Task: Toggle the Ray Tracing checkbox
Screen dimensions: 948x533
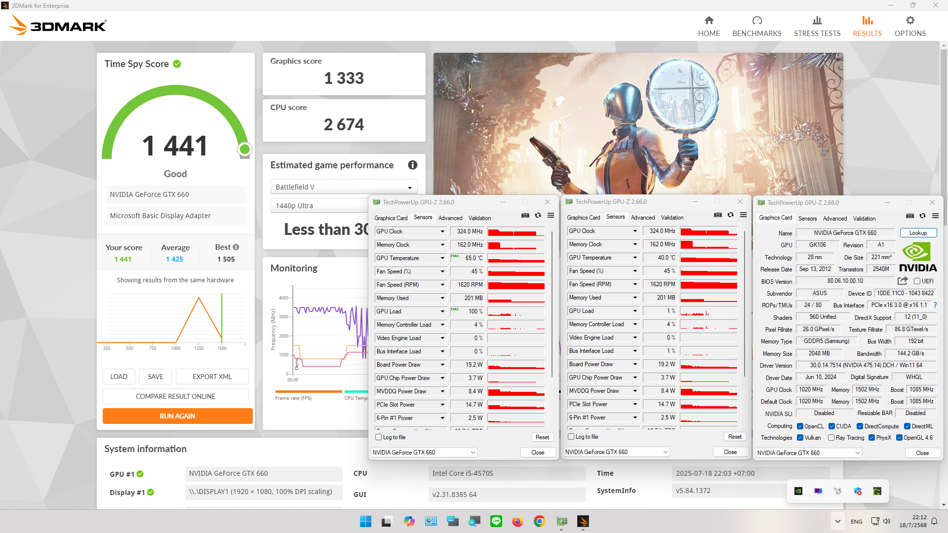Action: pos(831,438)
